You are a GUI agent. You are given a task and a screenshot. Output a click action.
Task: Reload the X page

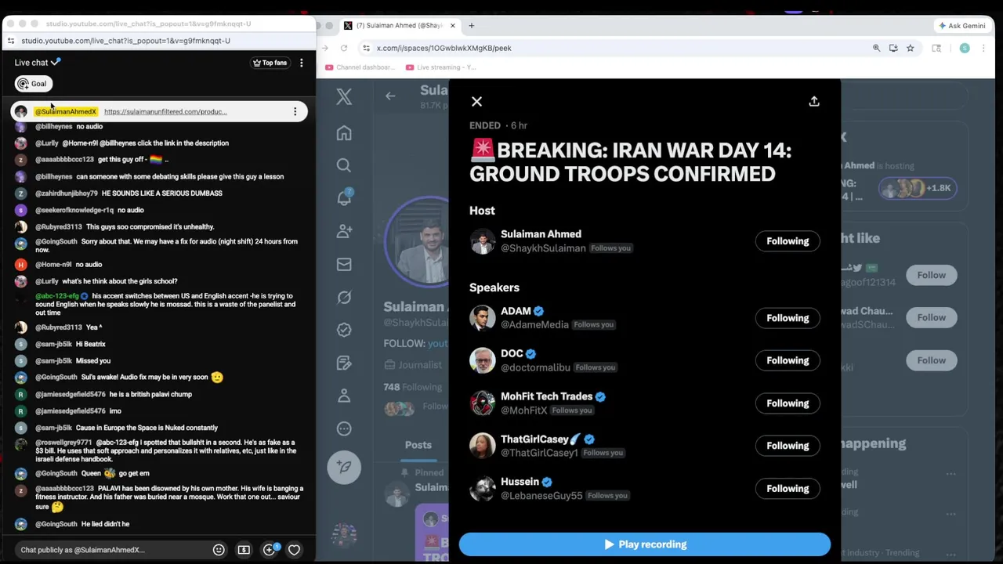tap(343, 48)
